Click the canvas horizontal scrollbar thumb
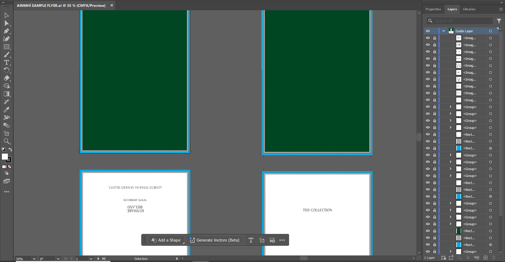 pos(304,258)
